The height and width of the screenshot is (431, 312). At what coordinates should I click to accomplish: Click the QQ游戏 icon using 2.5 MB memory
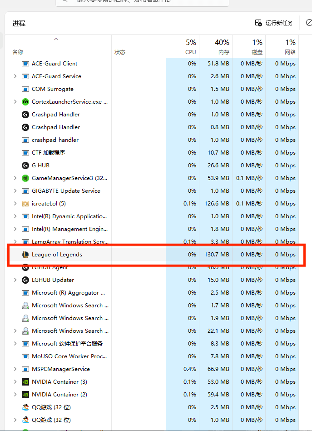point(25,407)
